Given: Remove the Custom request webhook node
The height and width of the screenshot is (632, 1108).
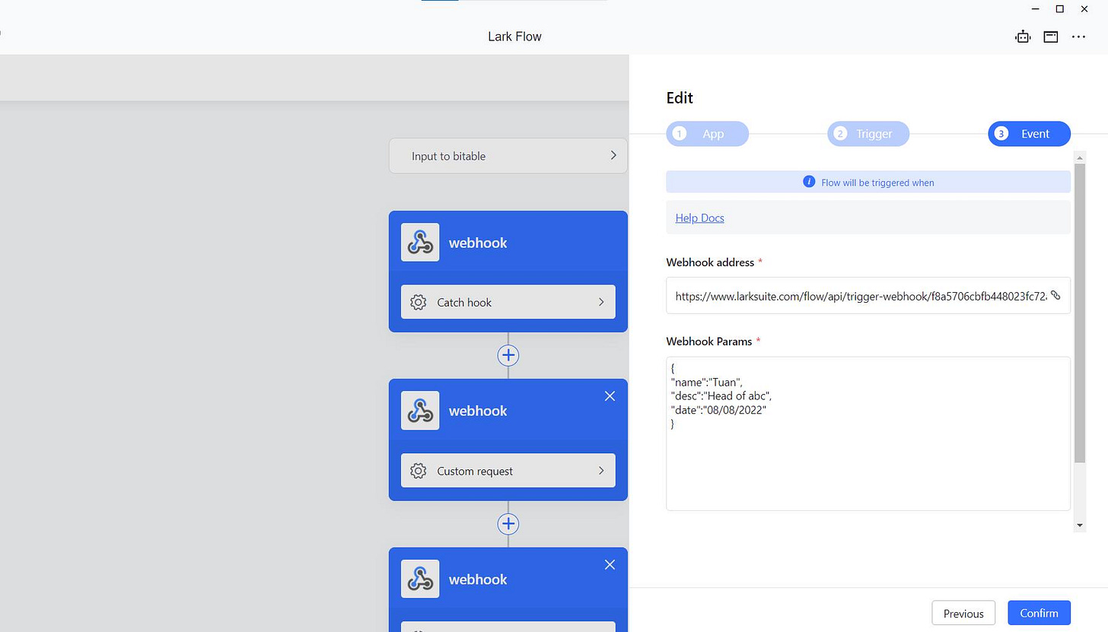Looking at the screenshot, I should (610, 396).
